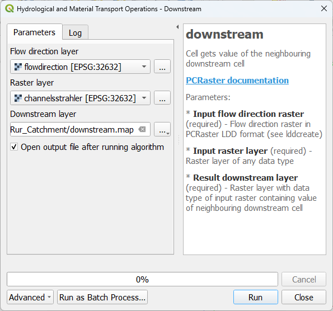Open the Advanced options menu

pyautogui.click(x=30, y=297)
